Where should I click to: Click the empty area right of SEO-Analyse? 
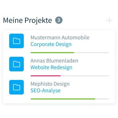pyautogui.click(x=85, y=91)
